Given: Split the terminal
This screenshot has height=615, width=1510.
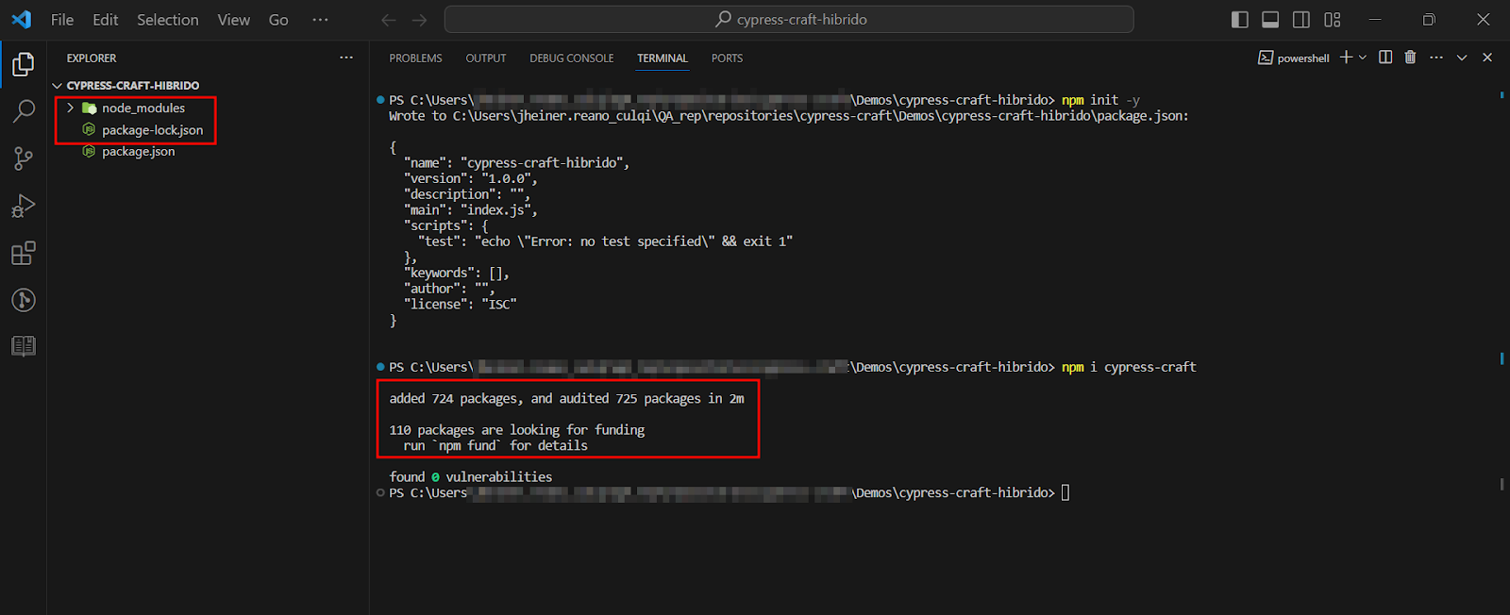Looking at the screenshot, I should pyautogui.click(x=1385, y=58).
